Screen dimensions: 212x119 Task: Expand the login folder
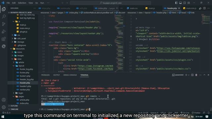(21, 93)
